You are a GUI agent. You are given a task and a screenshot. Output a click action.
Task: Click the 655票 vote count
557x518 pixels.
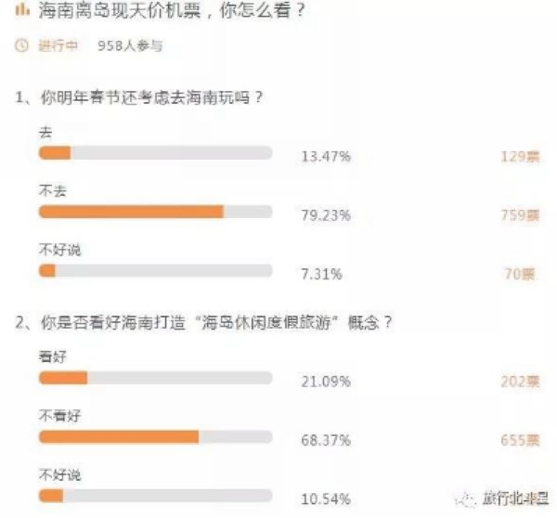pos(518,440)
